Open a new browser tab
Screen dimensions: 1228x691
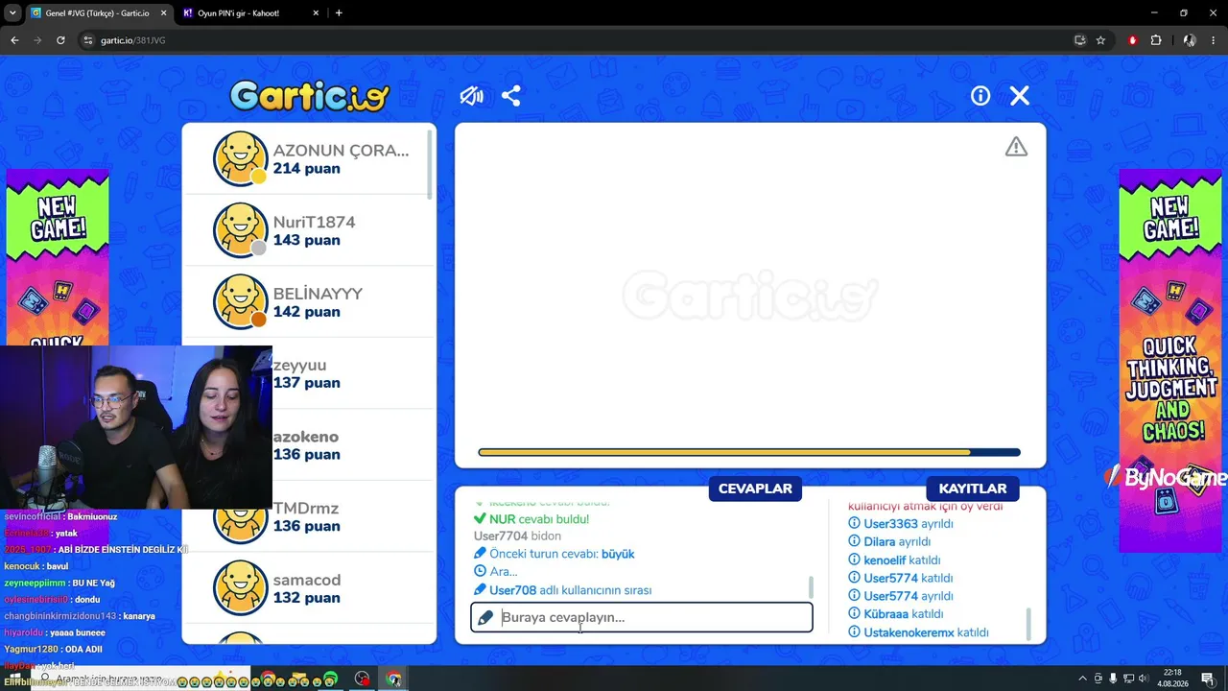[339, 13]
